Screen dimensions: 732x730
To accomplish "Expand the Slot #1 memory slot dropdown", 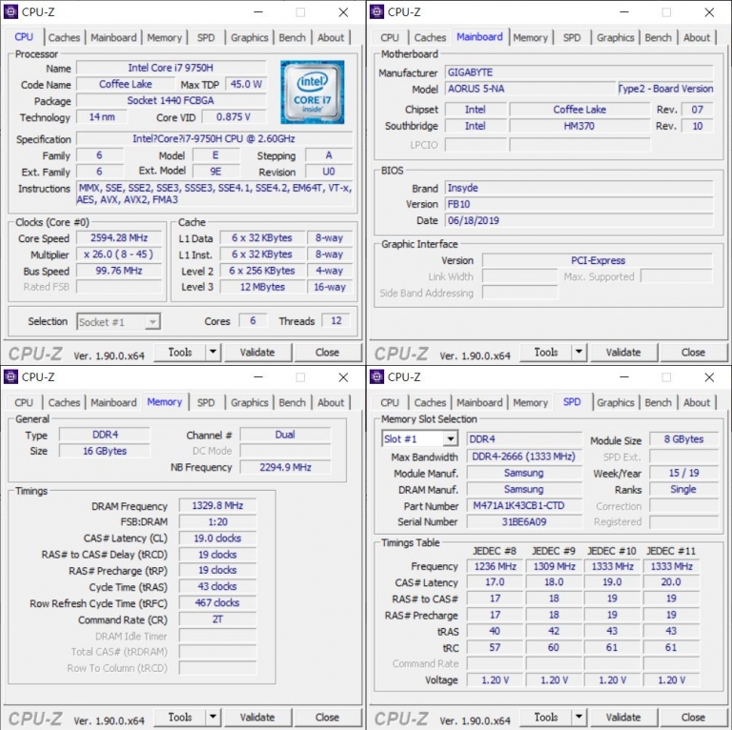I will [450, 438].
